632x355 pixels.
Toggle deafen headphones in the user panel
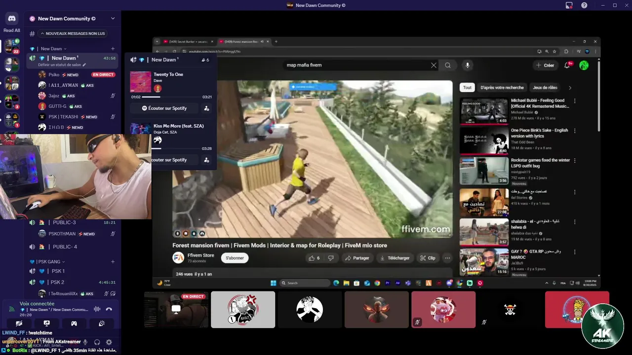97,342
